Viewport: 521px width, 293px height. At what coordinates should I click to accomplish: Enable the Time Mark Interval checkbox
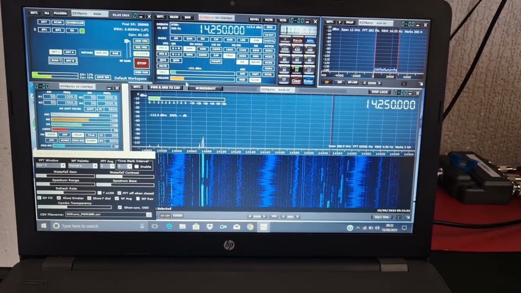pos(136,166)
